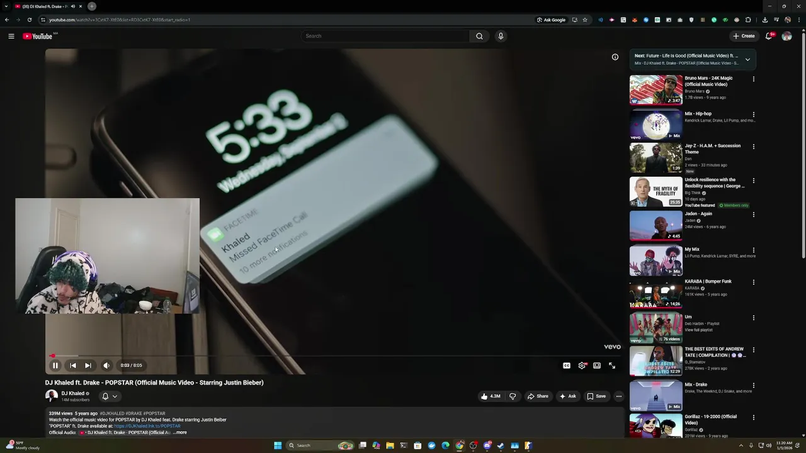Viewport: 806px width, 453px height.
Task: Open the DJ Khaled channel name link
Action: point(72,393)
